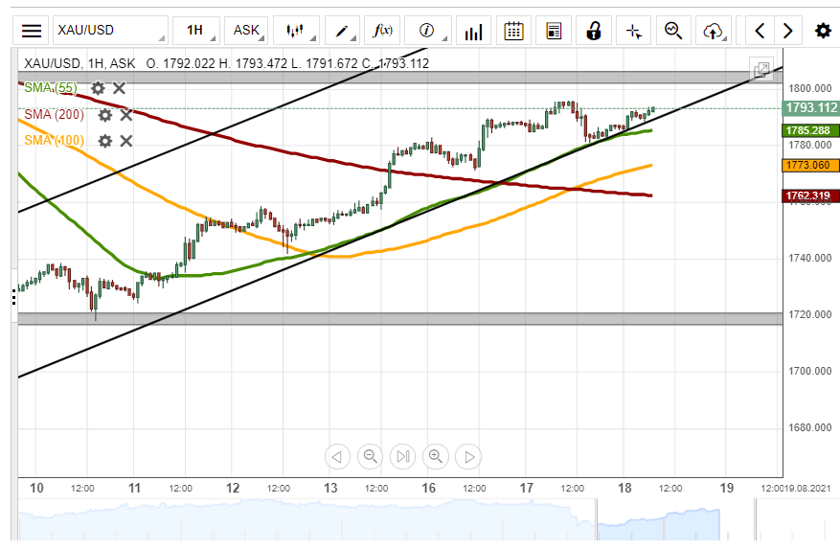Image resolution: width=840 pixels, height=550 pixels.
Task: Open the hamburger main menu
Action: point(32,31)
